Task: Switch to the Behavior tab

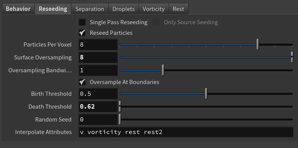Action: coord(18,9)
